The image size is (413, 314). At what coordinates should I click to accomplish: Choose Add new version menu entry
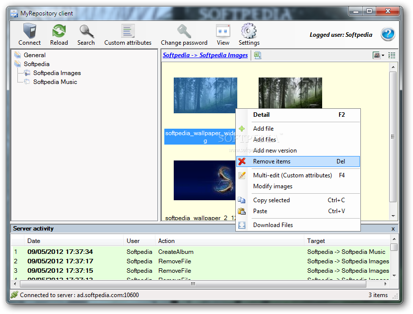(x=298, y=151)
